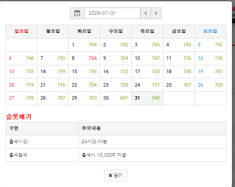Click the date field showing 2025-07-31
This screenshot has width=235, height=187.
pos(112,13)
